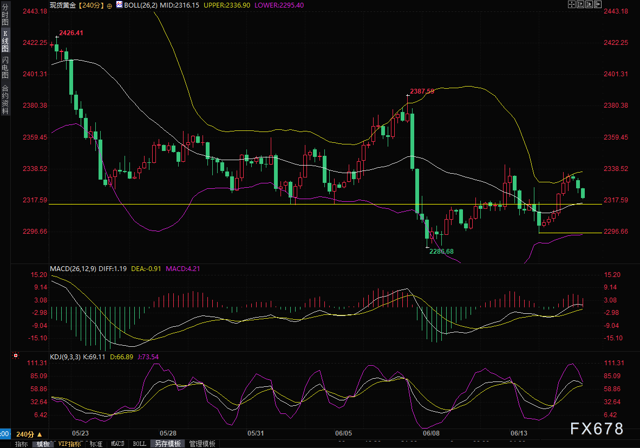
Task: Click 另存模板 to save template
Action: (x=168, y=444)
